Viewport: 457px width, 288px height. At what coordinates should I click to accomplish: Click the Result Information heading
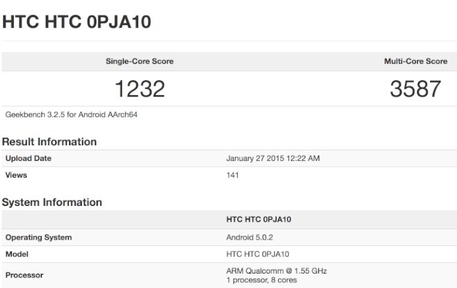click(49, 141)
